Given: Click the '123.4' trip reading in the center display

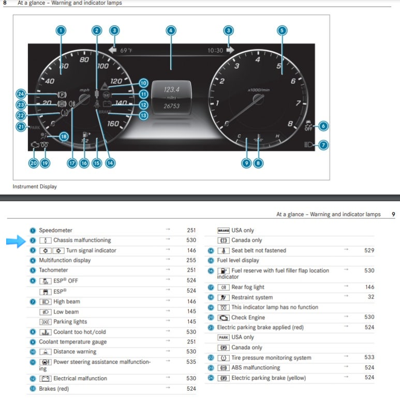Looking at the screenshot, I should pos(171,89).
